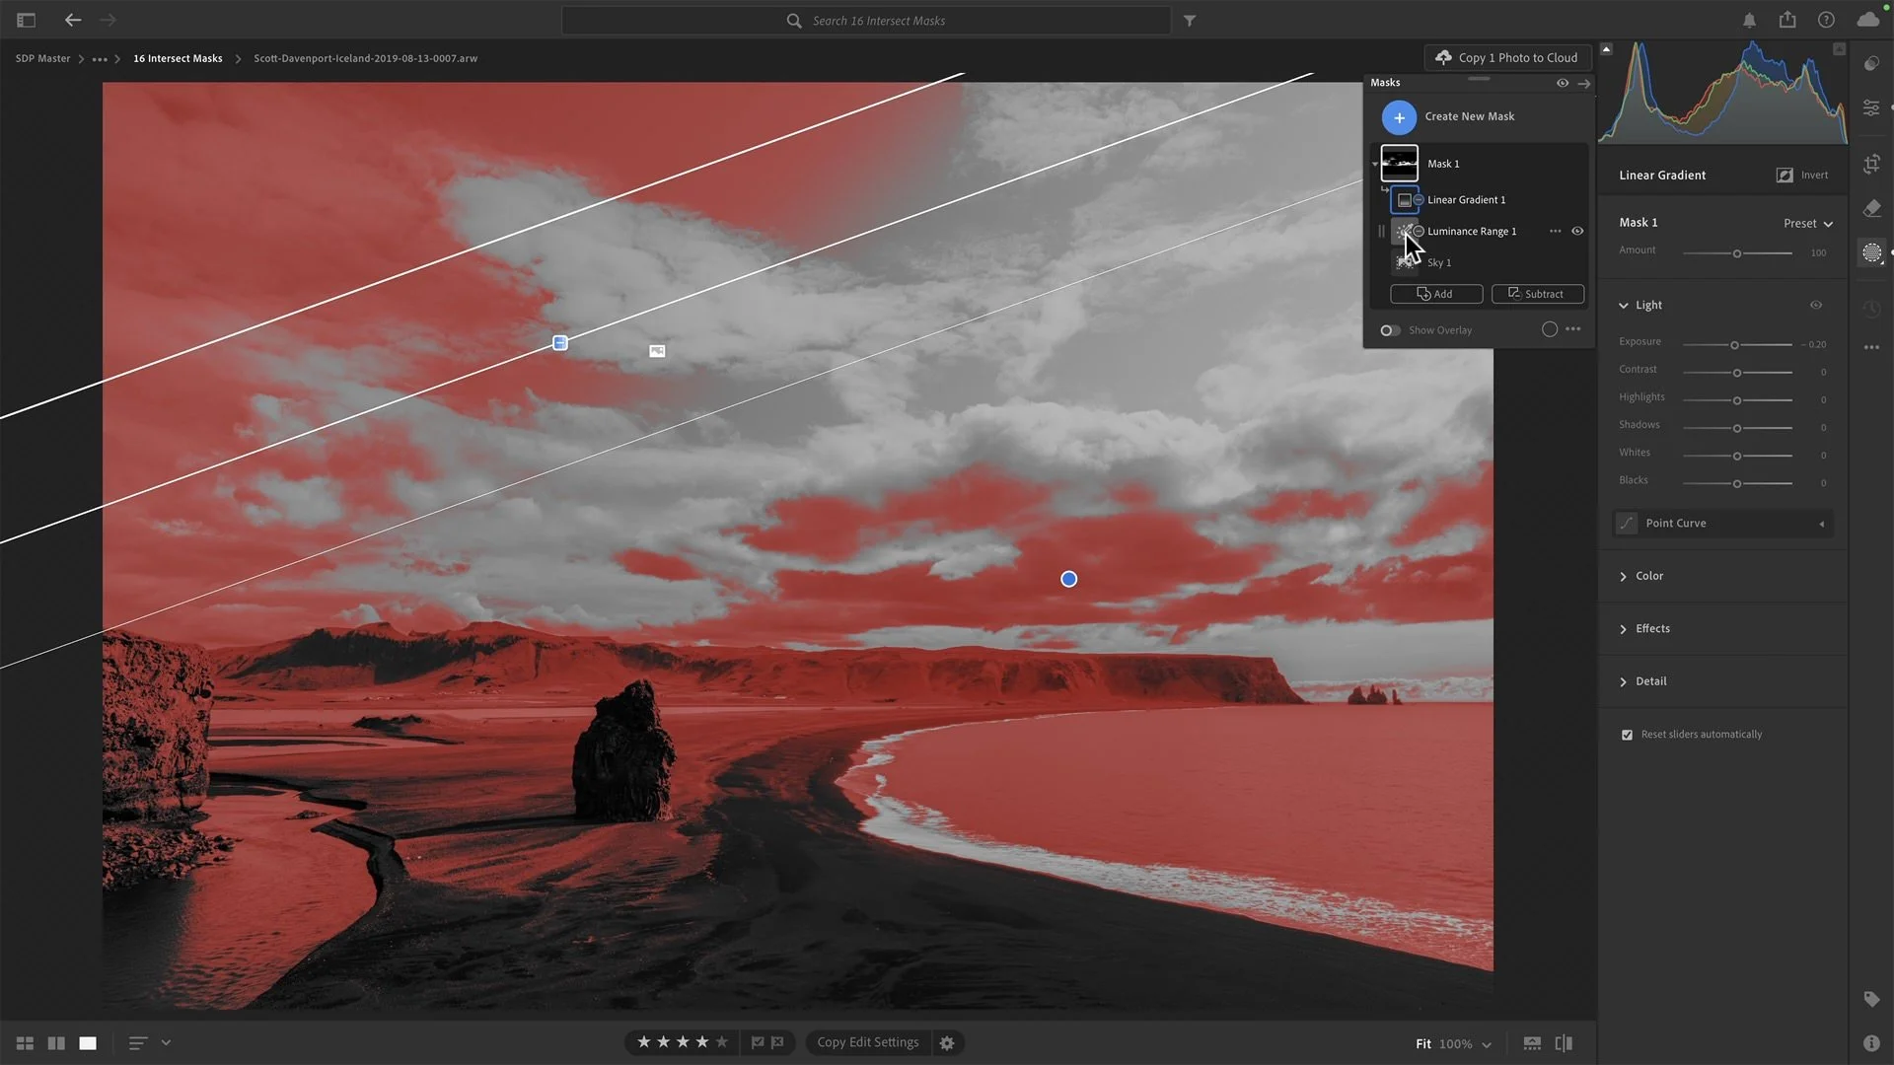Switch to photo grid view
1894x1065 pixels.
tap(25, 1043)
